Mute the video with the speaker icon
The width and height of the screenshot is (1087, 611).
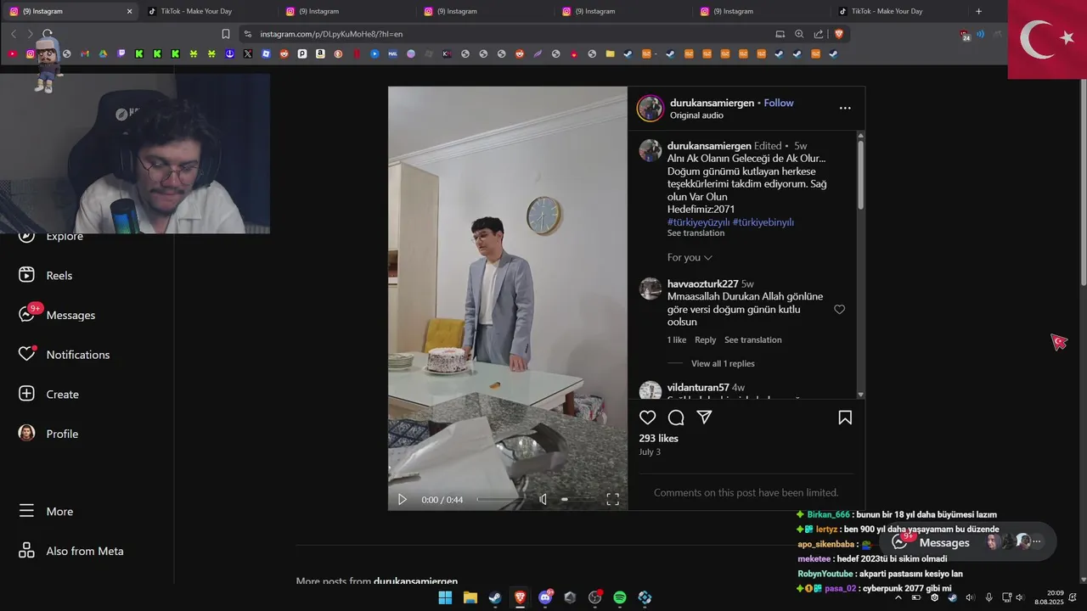543,500
